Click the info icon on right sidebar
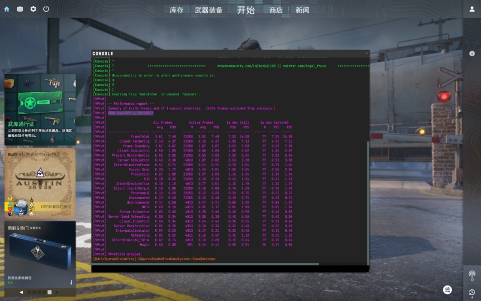481x301 pixels. (472, 54)
